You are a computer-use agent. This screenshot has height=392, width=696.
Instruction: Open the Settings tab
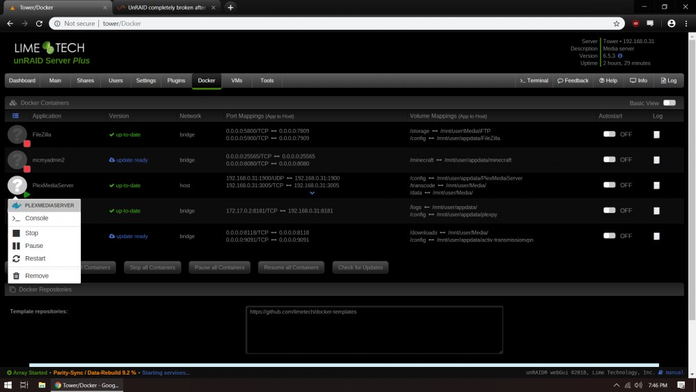pos(145,81)
